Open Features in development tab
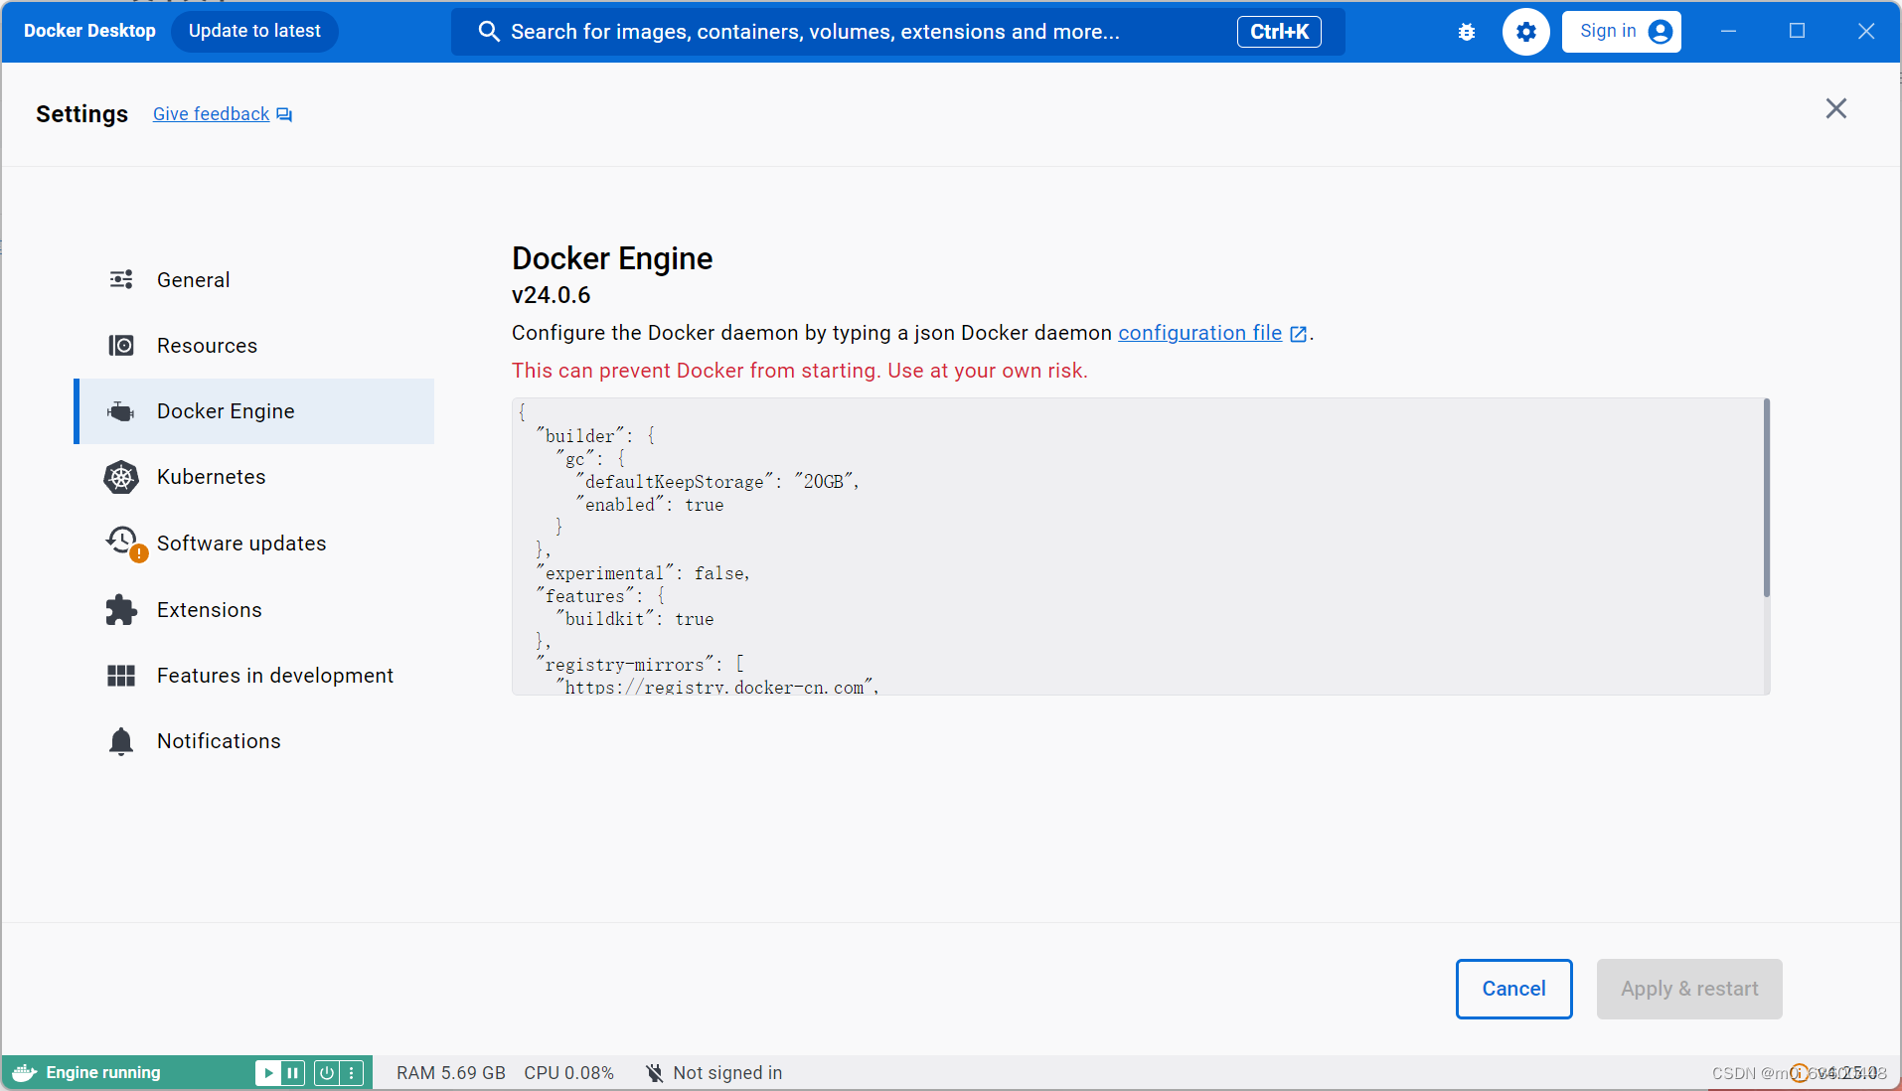 coord(254,676)
